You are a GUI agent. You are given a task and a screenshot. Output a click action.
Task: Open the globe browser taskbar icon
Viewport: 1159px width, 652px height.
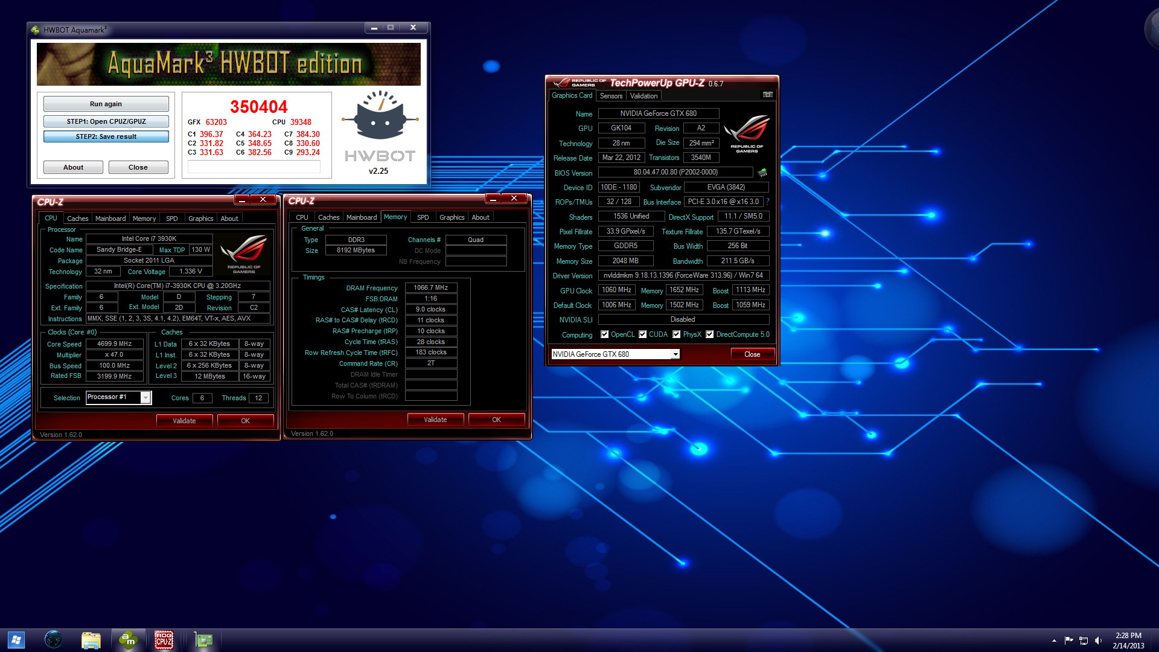54,640
